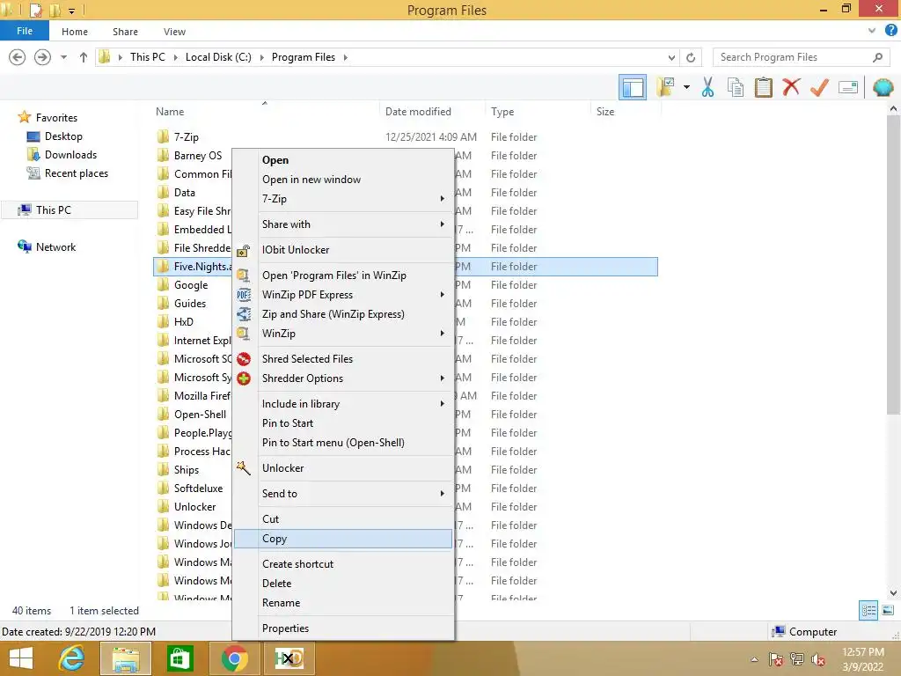Click the search magnifier icon
This screenshot has width=901, height=676.
[877, 57]
